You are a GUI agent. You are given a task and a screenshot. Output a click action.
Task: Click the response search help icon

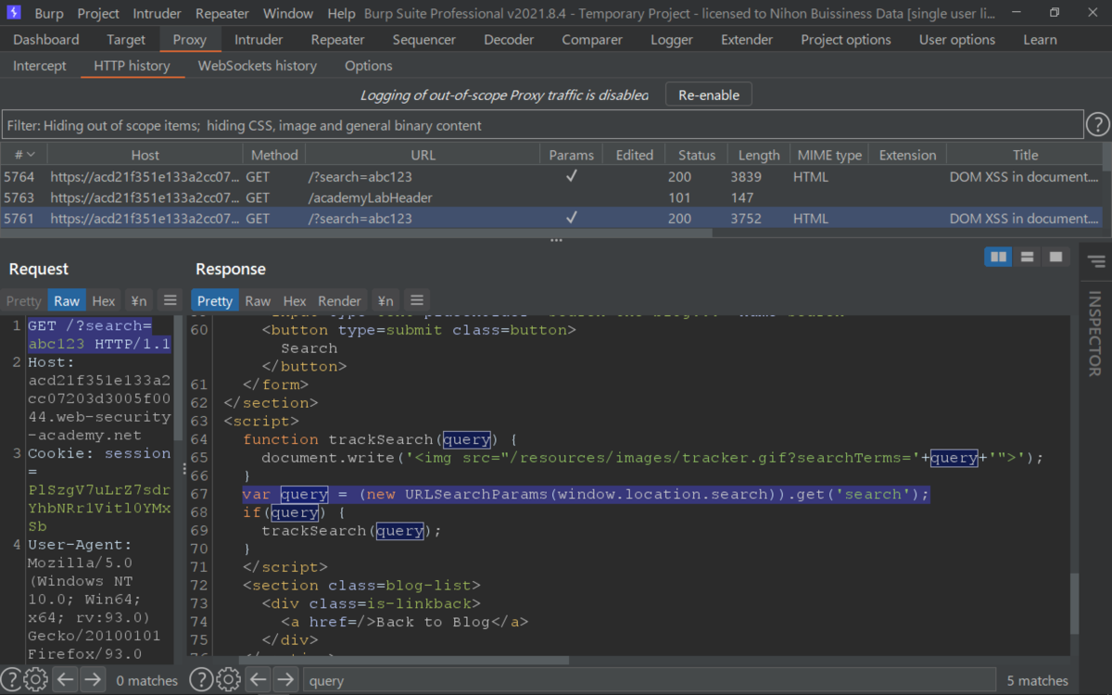point(201,679)
